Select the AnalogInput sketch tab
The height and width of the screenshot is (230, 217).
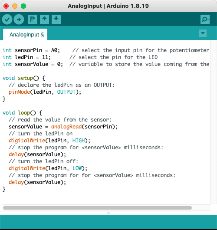(25, 35)
